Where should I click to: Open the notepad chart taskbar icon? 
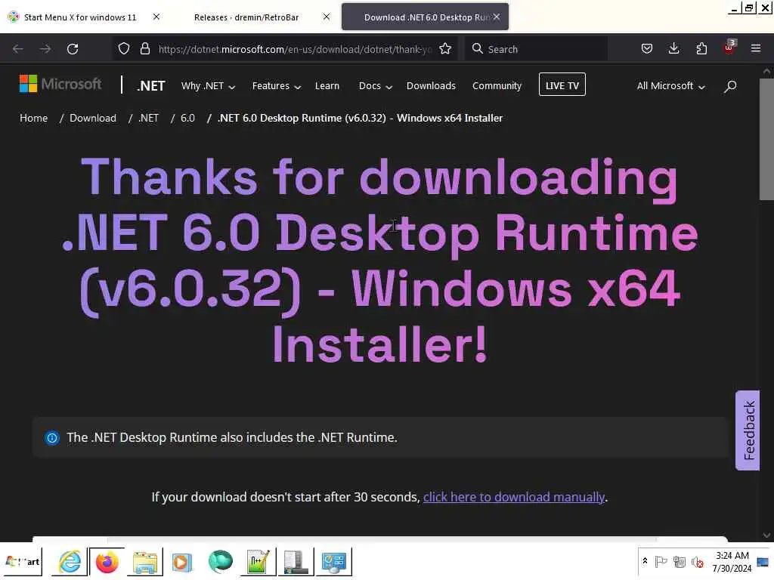259,562
